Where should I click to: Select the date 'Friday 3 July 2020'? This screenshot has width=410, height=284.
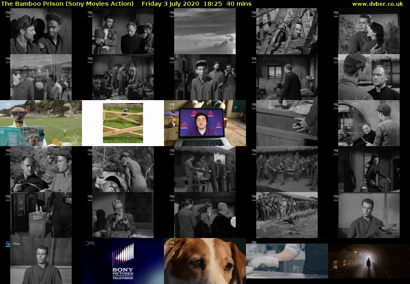175,4
